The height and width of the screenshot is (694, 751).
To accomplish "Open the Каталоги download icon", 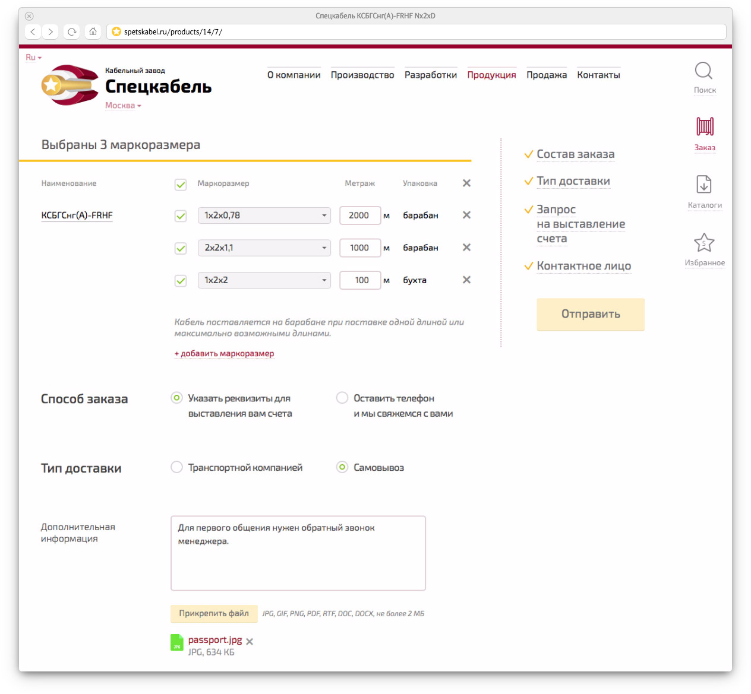I will click(x=704, y=185).
